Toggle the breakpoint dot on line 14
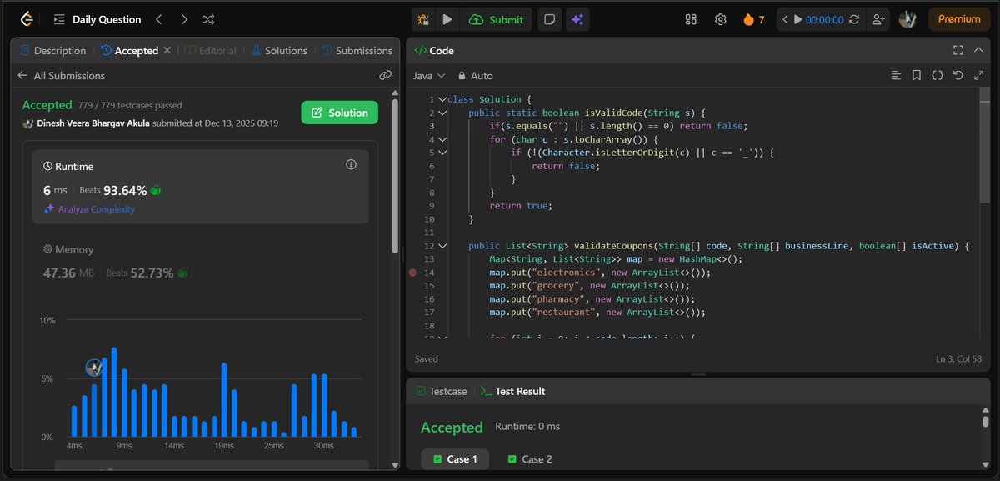Screen dimensions: 1000x481 coord(413,273)
